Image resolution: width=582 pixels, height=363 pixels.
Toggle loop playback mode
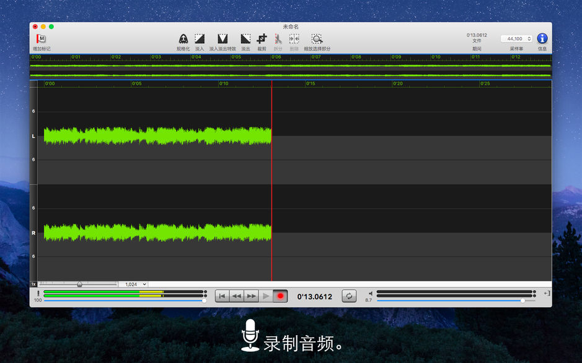tap(348, 296)
